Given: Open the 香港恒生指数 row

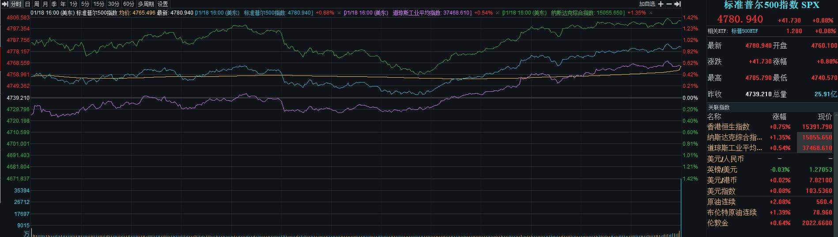Looking at the screenshot, I should (770, 127).
